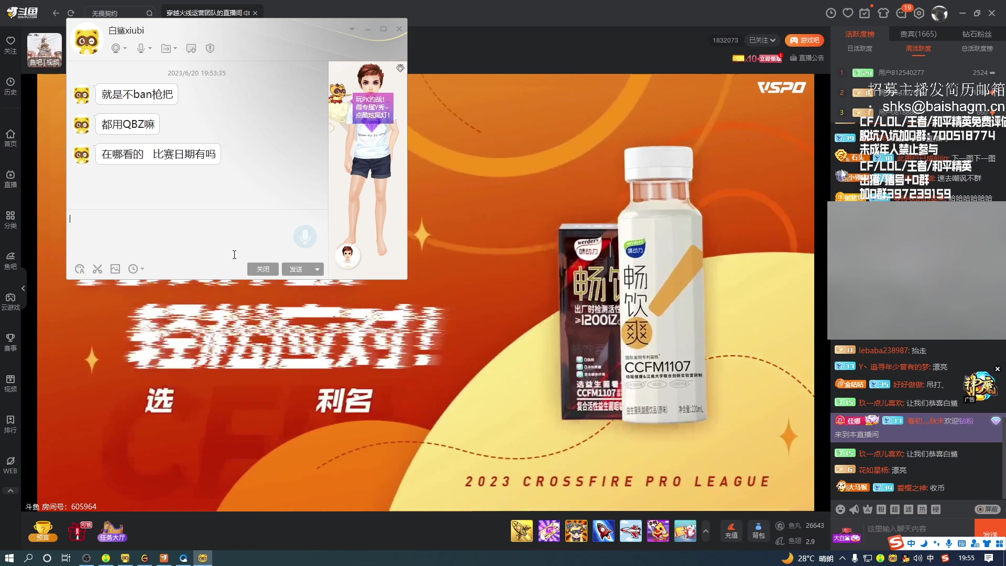The width and height of the screenshot is (1006, 566).
Task: Select the screenshot scissors tool in chat window
Action: pos(97,269)
